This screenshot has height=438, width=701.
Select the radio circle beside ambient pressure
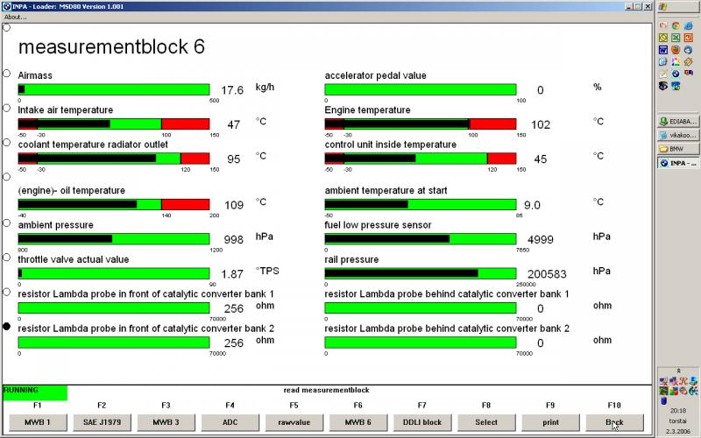coord(8,224)
